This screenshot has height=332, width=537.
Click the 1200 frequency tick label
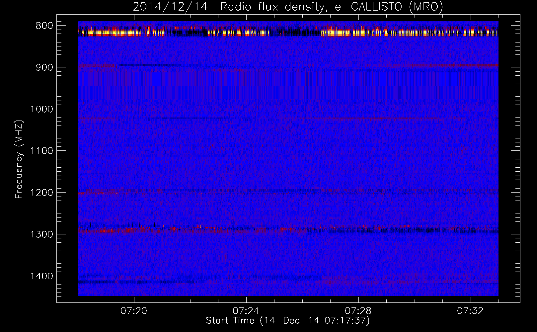(41, 193)
